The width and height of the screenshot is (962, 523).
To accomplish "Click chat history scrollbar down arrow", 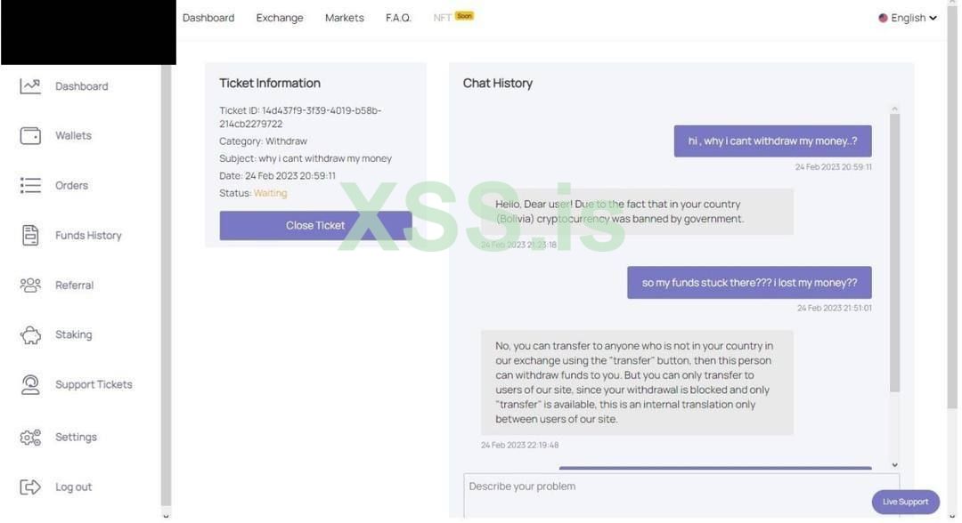I will [x=894, y=464].
